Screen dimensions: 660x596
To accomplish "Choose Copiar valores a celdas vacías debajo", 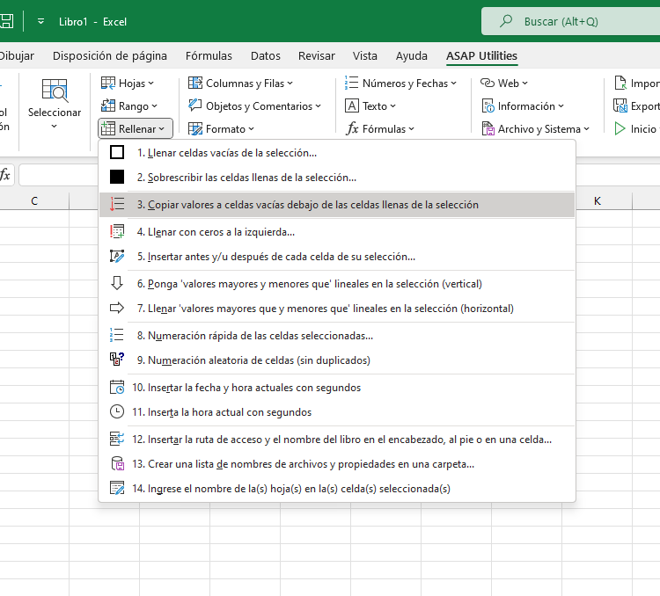I will click(337, 205).
